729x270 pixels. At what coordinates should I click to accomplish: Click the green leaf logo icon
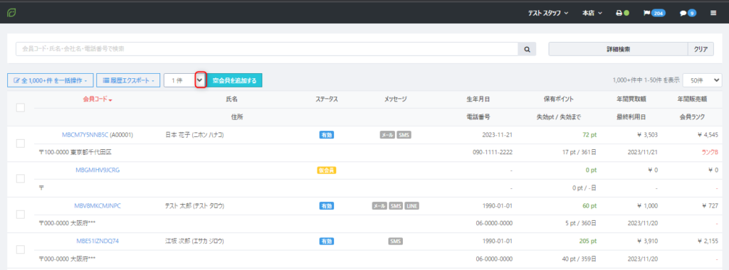[x=11, y=13]
